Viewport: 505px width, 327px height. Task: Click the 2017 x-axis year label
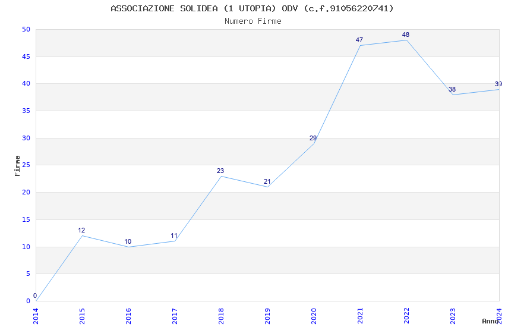coord(175,316)
